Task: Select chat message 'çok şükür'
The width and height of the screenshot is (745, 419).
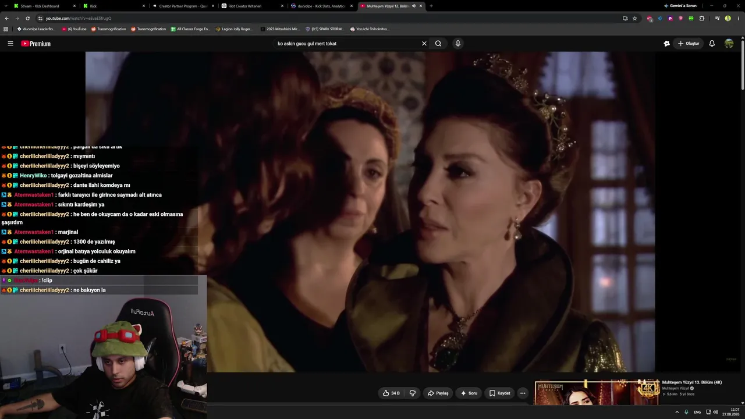Action: [86, 271]
